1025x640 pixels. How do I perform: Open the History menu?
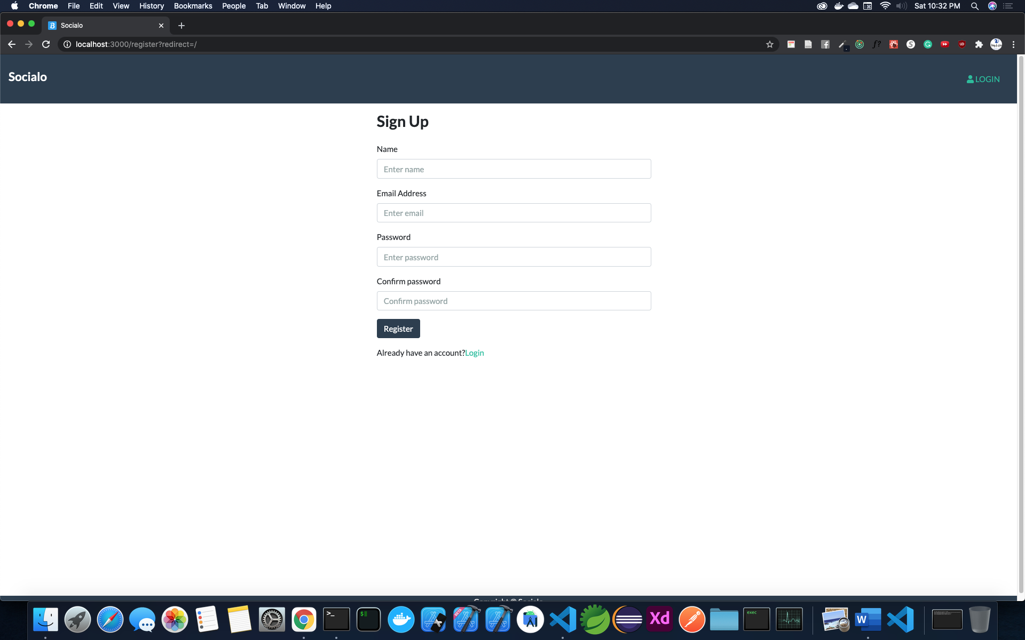click(152, 6)
